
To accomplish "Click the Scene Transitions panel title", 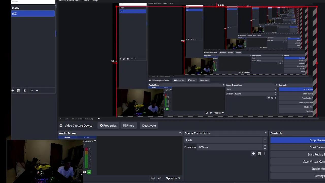I will (x=197, y=133).
